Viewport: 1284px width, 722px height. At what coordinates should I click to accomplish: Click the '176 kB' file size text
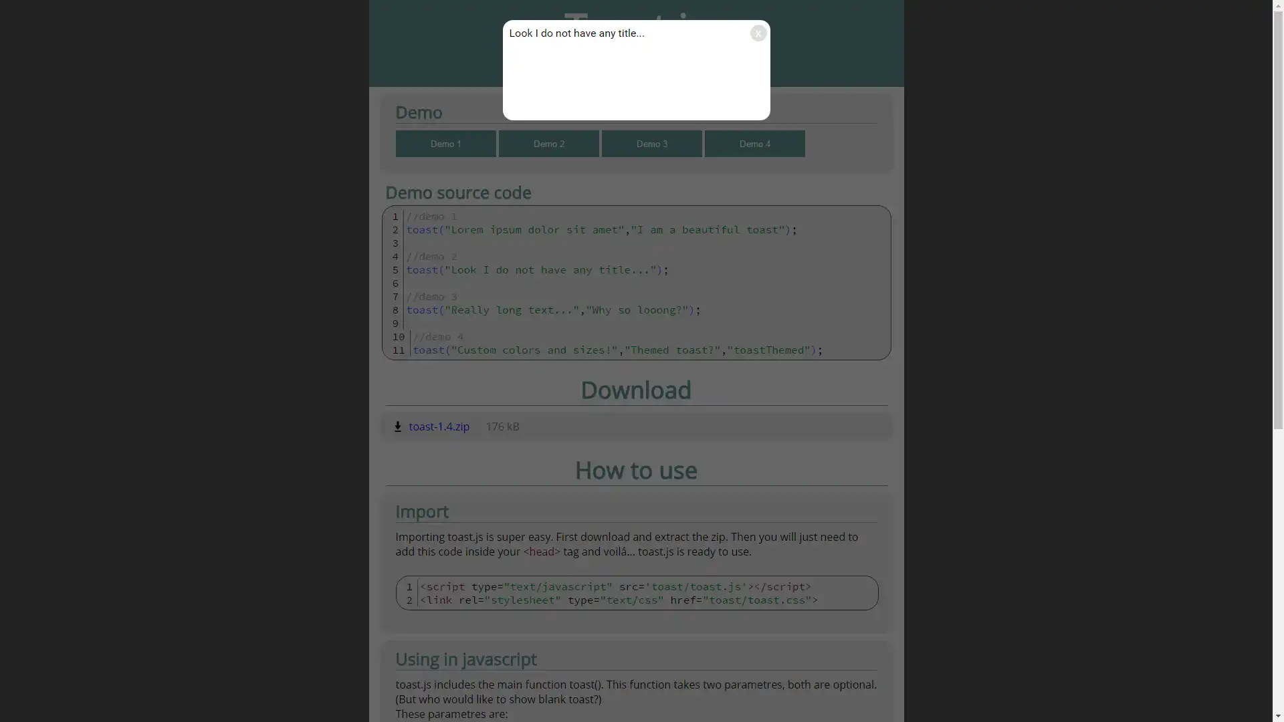pyautogui.click(x=502, y=427)
